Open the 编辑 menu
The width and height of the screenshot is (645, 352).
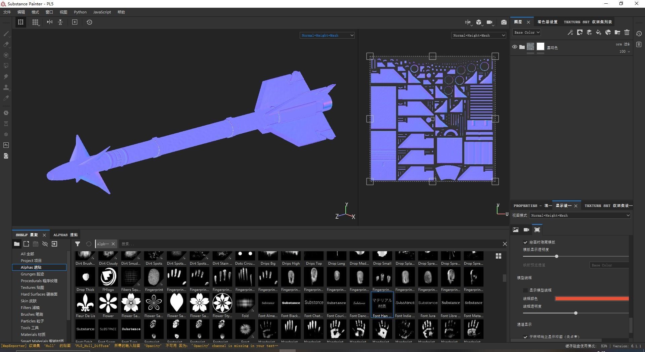(21, 12)
